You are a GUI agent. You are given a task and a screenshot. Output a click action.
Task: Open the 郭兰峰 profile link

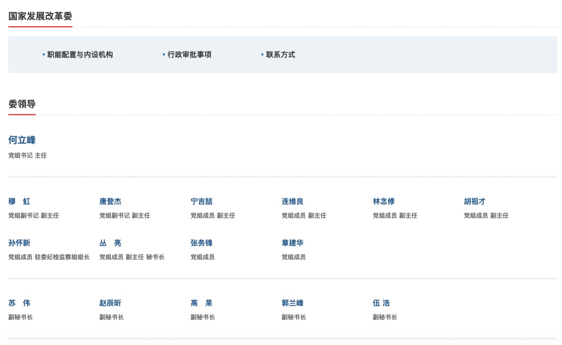[292, 303]
